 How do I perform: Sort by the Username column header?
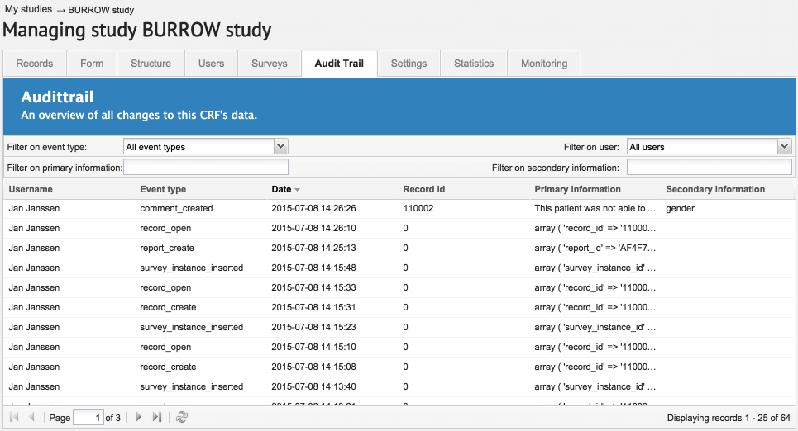31,189
